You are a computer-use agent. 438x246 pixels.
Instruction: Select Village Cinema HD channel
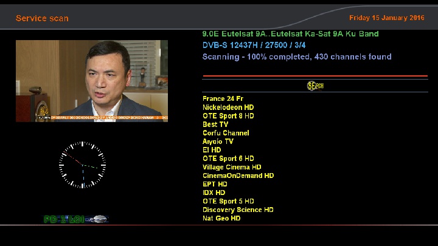232,167
